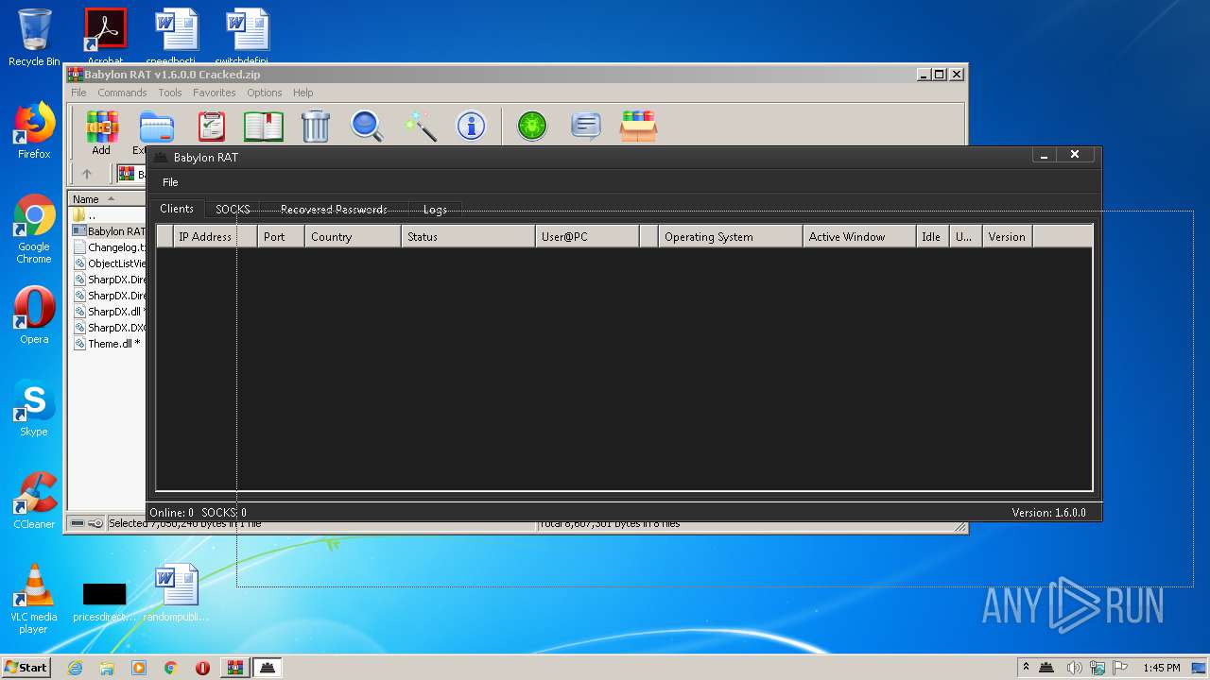
Task: Open the WinRAR Help menu
Action: (x=302, y=93)
